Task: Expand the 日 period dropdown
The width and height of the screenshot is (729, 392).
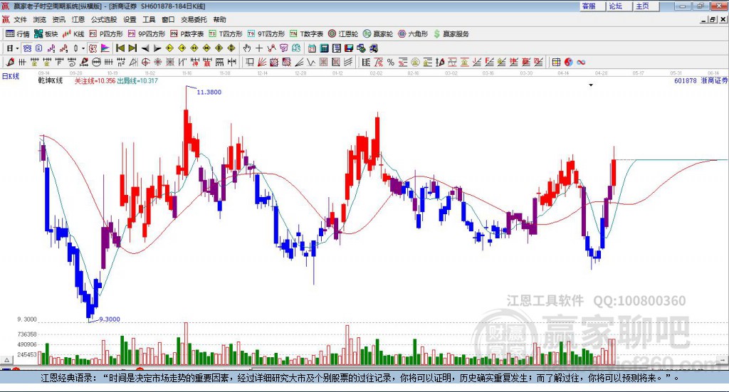Action: (17, 48)
